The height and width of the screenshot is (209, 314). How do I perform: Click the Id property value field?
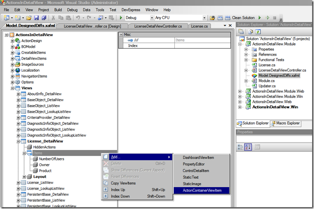point(203,40)
